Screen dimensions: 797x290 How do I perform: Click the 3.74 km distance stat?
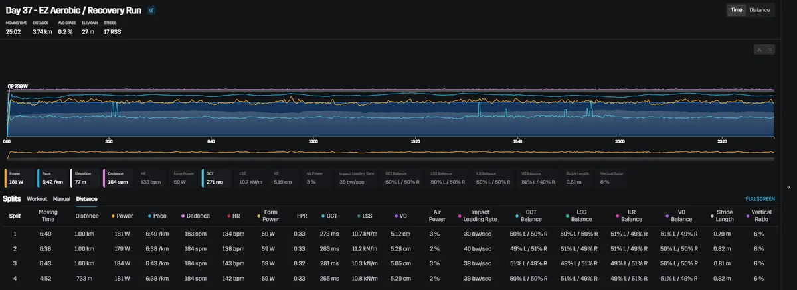pyautogui.click(x=42, y=31)
